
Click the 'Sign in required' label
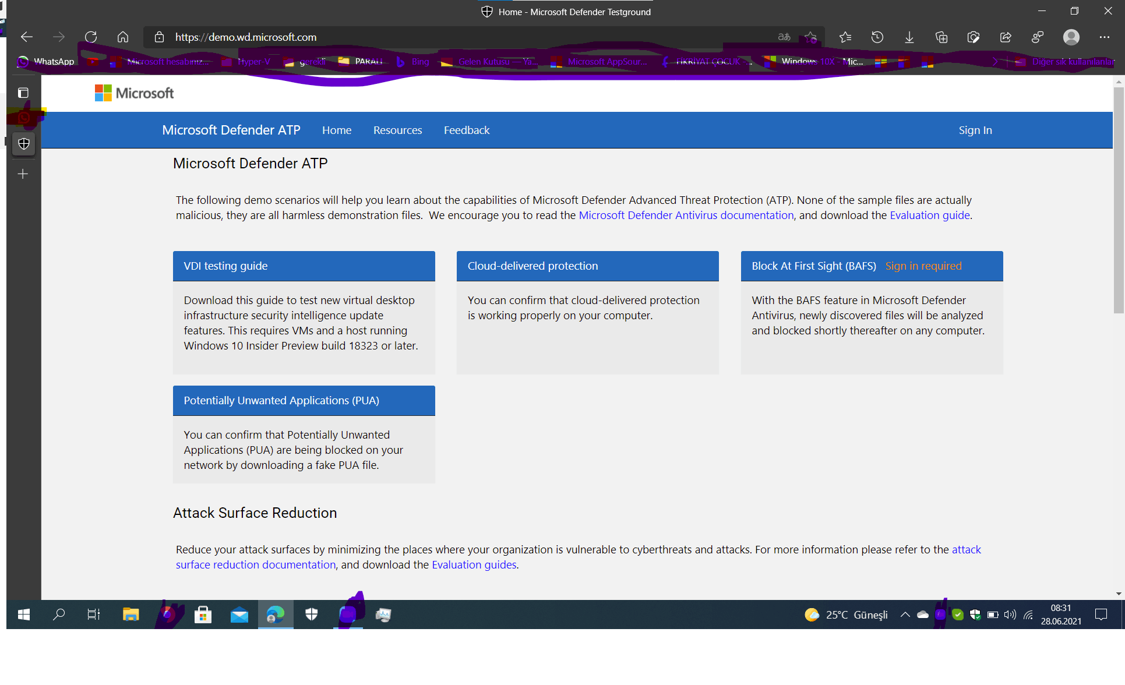point(923,266)
